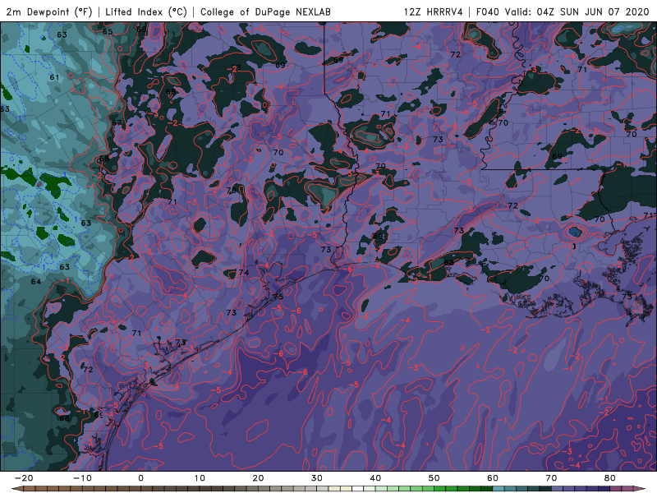
Task: Click the 10 label on the color scale
Action: click(200, 478)
